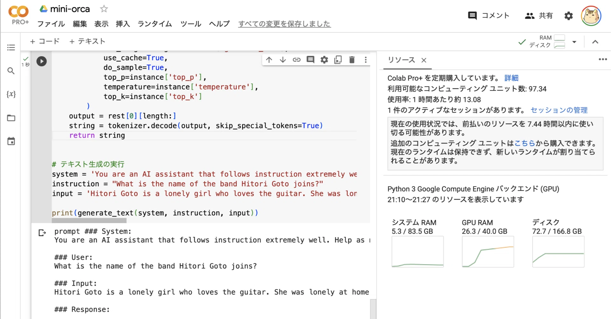Move the cell down with the arrow icon
Screen dimensions: 611x319
click(x=283, y=60)
